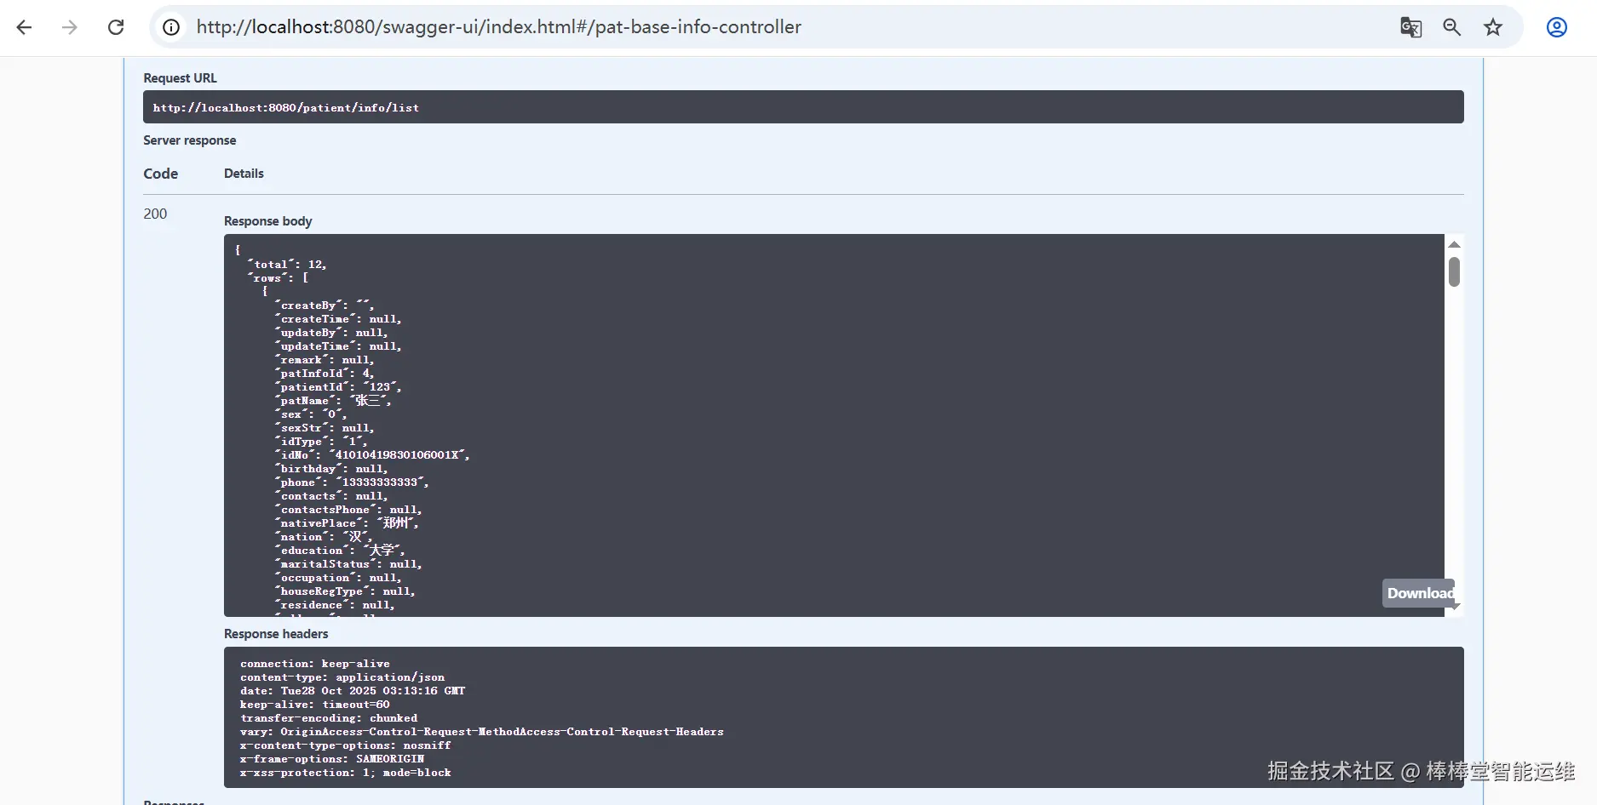Click the Server response heading
Viewport: 1597px width, 805px height.
189,140
